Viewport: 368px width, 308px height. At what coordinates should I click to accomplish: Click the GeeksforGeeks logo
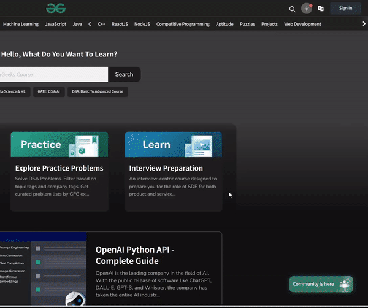[x=56, y=8]
